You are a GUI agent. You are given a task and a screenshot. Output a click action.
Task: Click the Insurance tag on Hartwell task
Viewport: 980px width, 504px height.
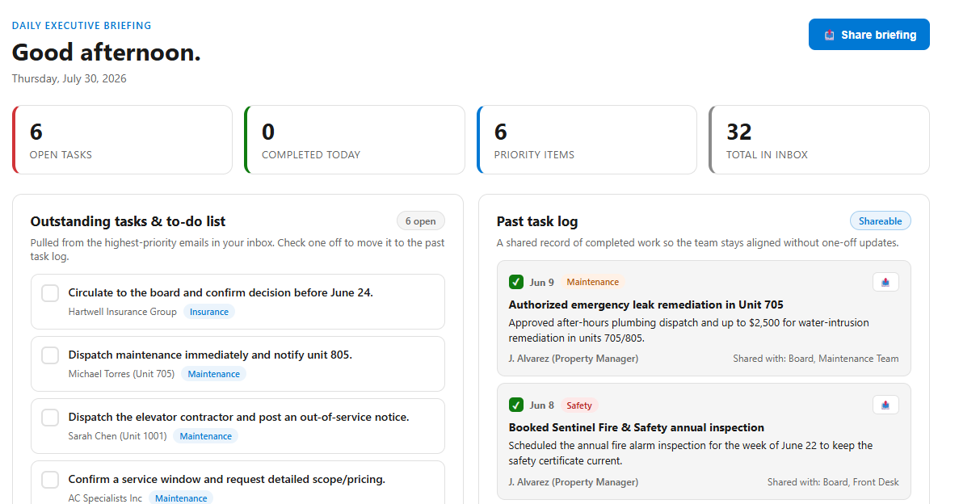coord(209,312)
